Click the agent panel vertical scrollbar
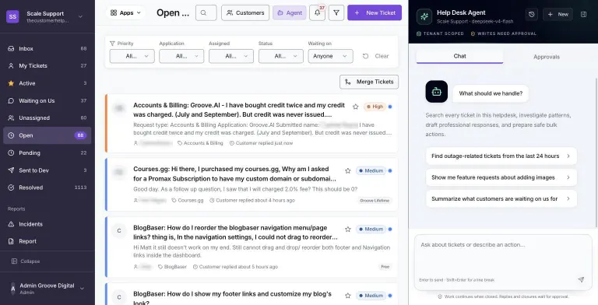Viewport: 598px width, 305px height. coord(596,152)
